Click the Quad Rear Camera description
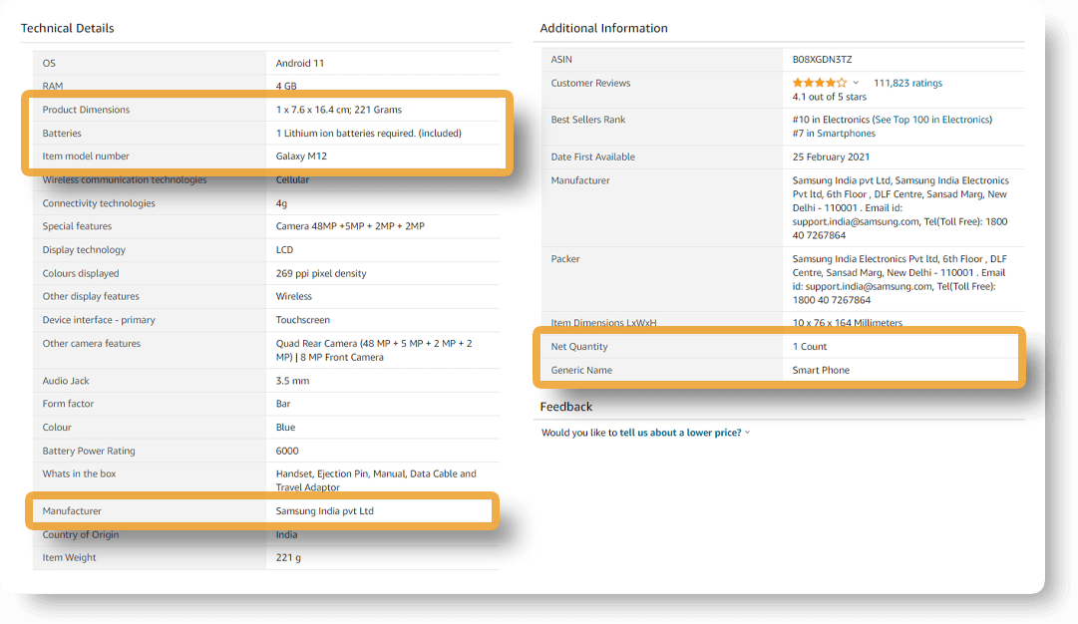The width and height of the screenshot is (1078, 624). coord(374,351)
